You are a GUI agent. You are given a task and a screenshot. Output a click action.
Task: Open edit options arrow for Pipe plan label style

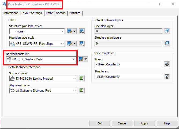74,43
